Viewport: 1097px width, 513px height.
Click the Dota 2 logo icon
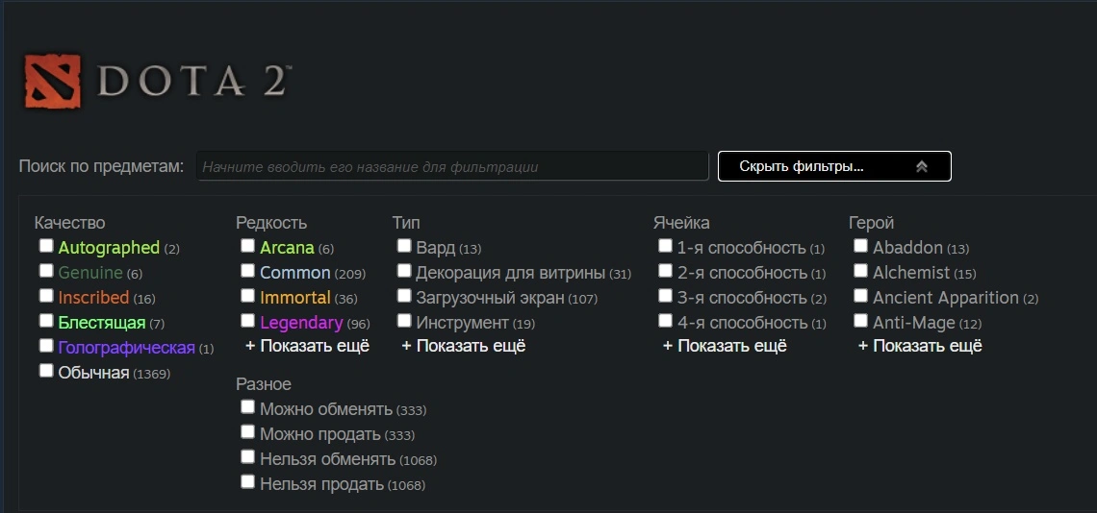54,81
